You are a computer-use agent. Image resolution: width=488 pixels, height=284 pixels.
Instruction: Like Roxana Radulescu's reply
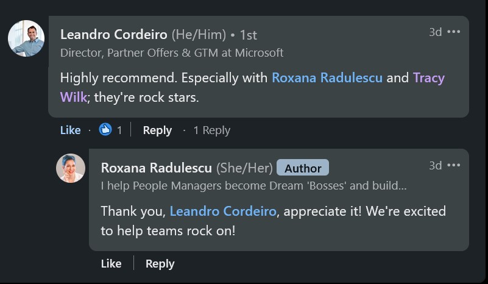click(111, 263)
